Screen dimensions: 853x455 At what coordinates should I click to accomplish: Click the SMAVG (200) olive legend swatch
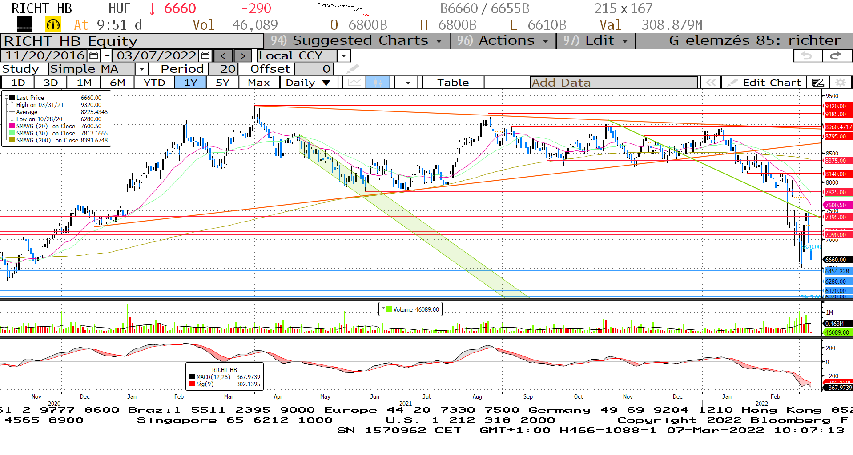pos(12,140)
